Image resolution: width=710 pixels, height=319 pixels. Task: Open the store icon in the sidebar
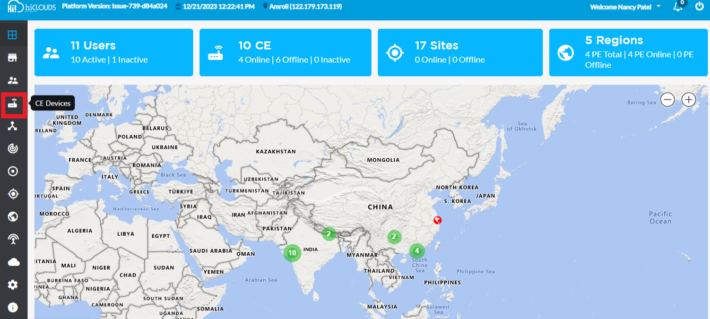13,58
